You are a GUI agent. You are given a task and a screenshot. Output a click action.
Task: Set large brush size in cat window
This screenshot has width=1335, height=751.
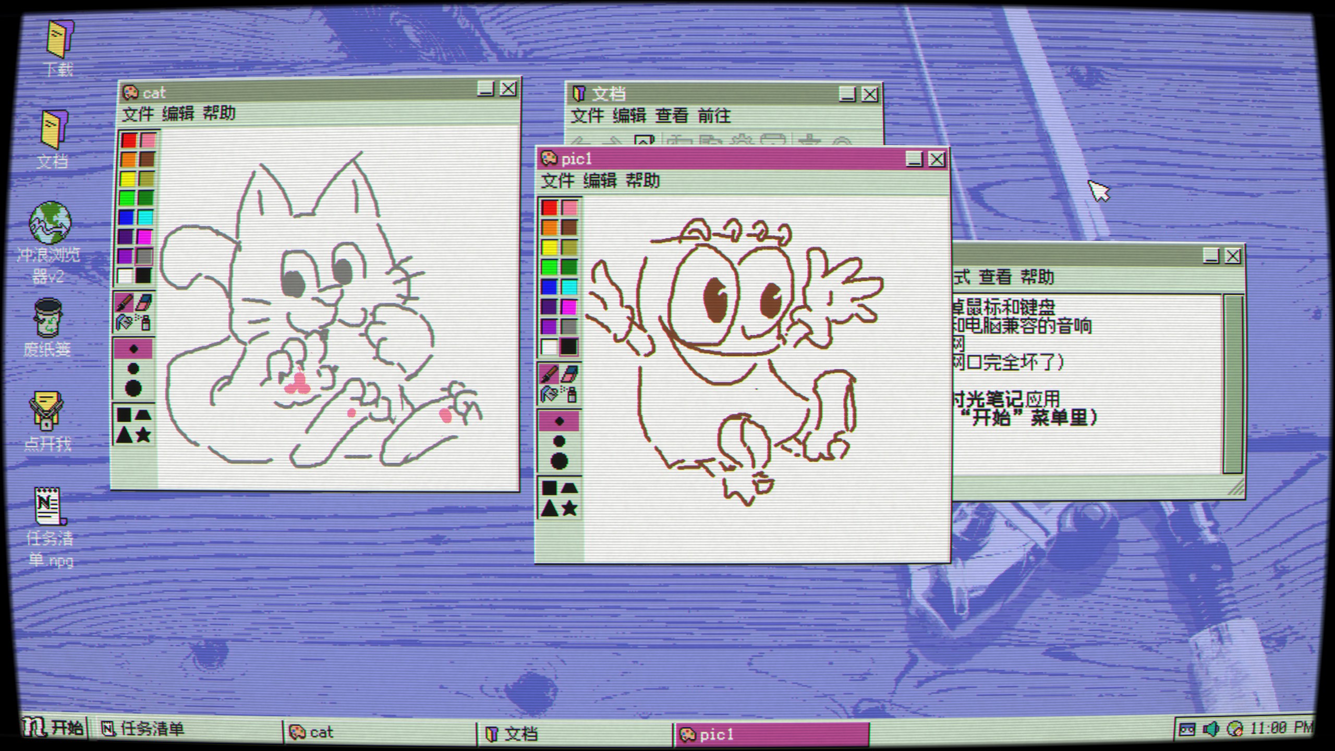pos(133,389)
